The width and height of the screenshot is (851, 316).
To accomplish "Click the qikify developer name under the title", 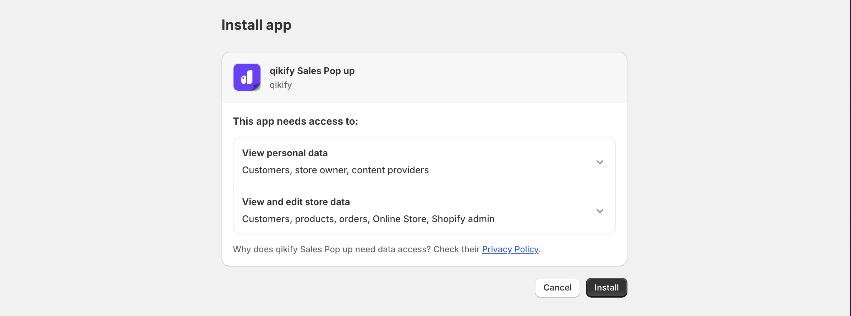I will click(281, 85).
